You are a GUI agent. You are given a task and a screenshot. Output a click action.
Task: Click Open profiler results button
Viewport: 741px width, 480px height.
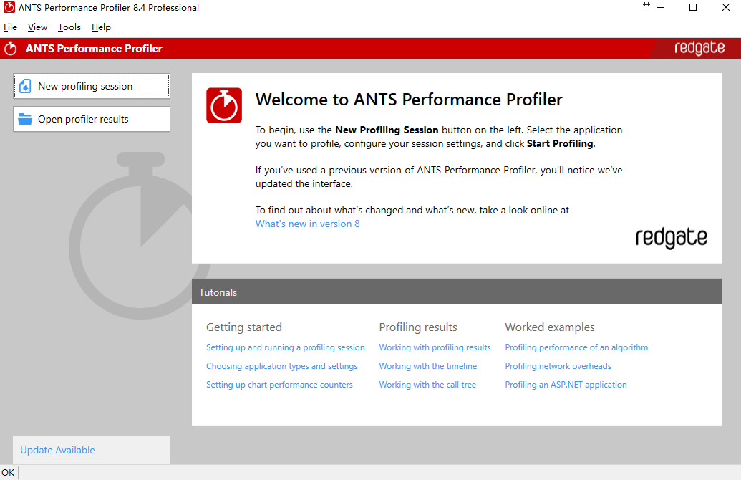[91, 119]
